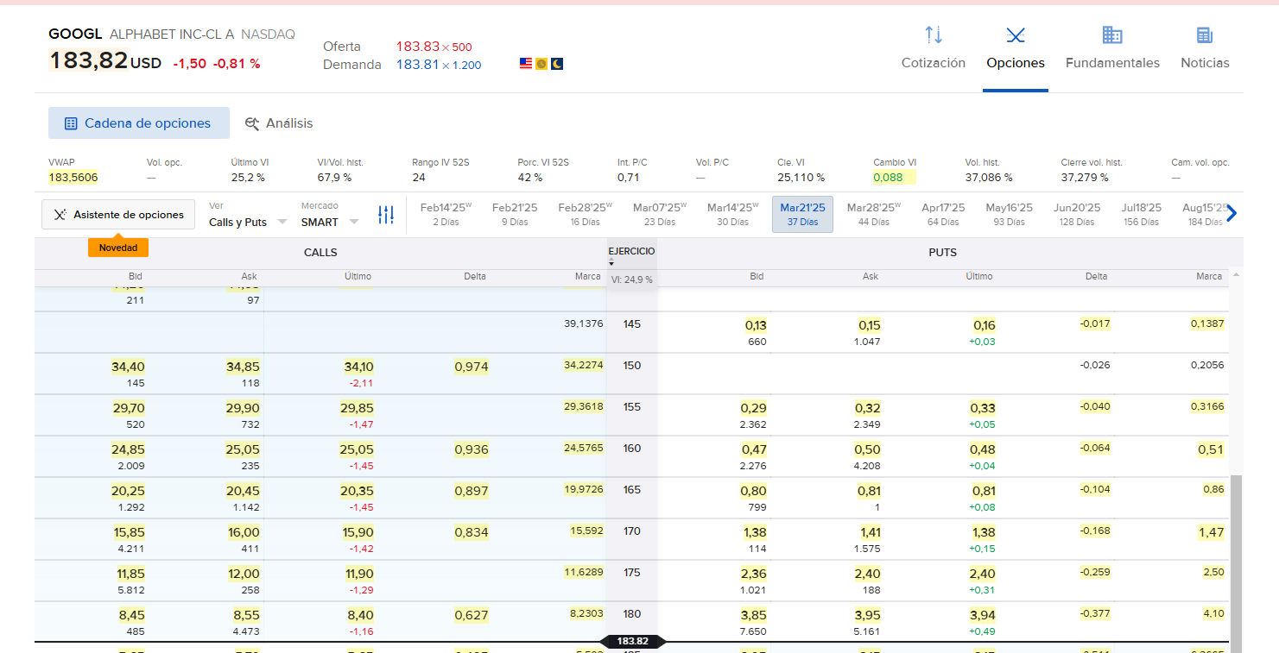This screenshot has height=653, width=1279.
Task: Select the Opciones tab
Action: 1016,63
